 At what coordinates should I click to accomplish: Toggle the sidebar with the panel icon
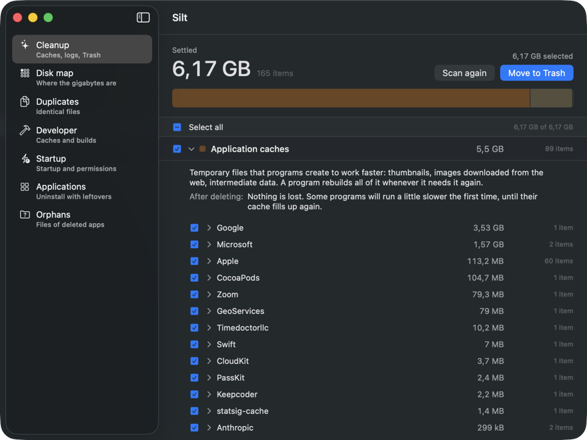point(143,17)
